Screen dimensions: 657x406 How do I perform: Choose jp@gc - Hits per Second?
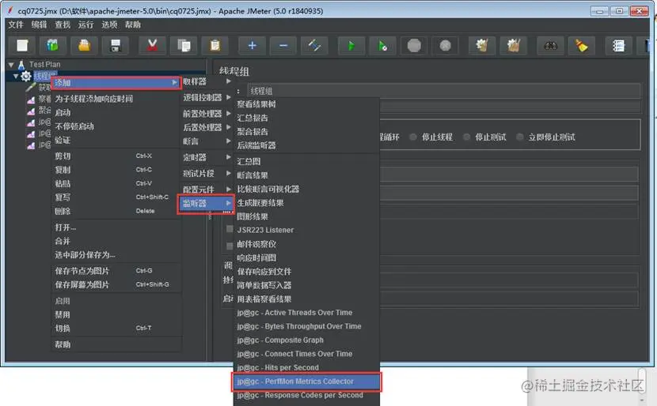(x=306, y=367)
